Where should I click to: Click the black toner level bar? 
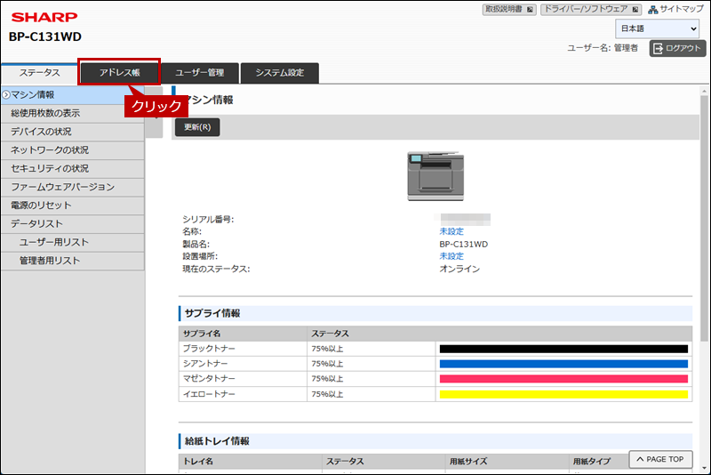coord(563,349)
